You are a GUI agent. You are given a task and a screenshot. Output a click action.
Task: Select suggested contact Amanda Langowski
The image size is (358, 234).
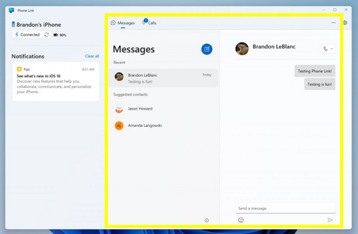click(163, 126)
